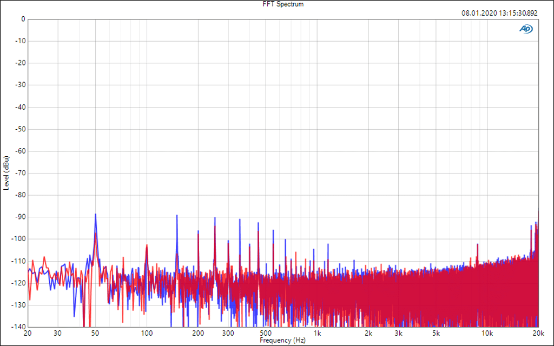Image resolution: width=554 pixels, height=346 pixels.
Task: Click the "10k" frequency axis tick label
Action: pyautogui.click(x=487, y=333)
